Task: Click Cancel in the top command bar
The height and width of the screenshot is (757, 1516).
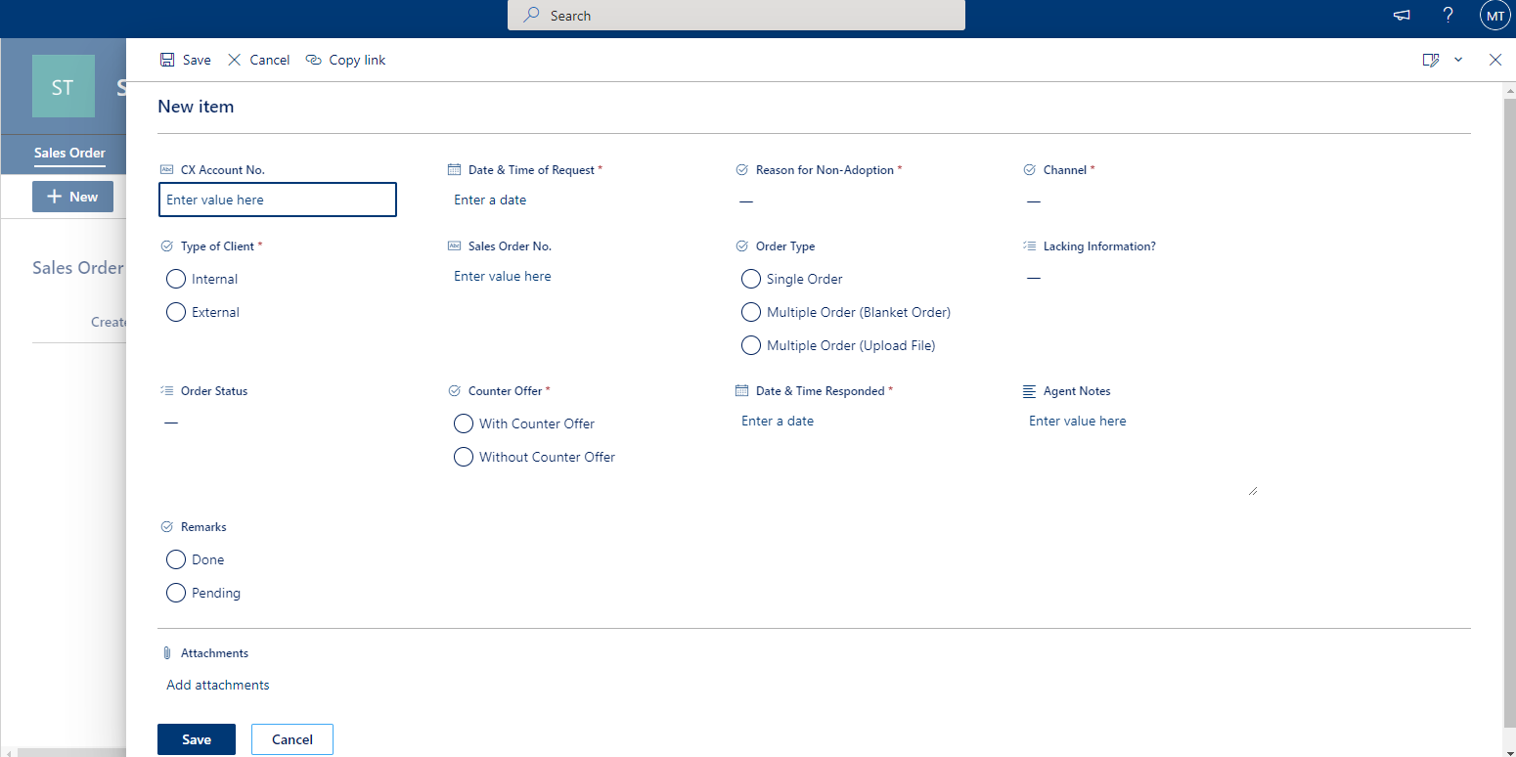Action: (x=258, y=60)
